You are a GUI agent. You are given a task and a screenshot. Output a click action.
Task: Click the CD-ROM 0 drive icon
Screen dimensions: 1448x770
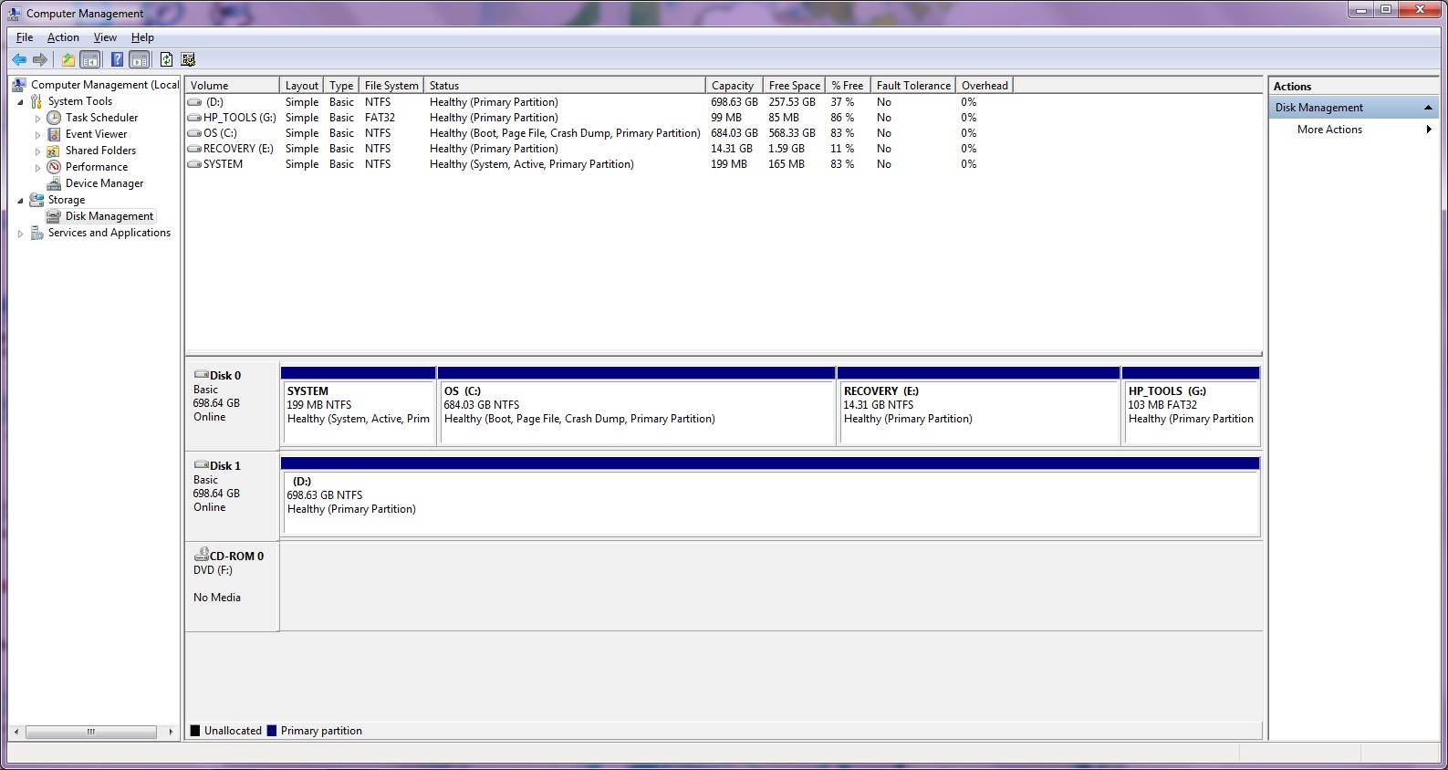[201, 555]
